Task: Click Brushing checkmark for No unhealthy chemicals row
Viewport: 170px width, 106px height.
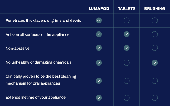Action: click(155, 63)
